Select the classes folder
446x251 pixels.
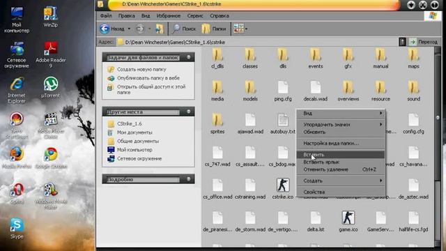tap(250, 58)
